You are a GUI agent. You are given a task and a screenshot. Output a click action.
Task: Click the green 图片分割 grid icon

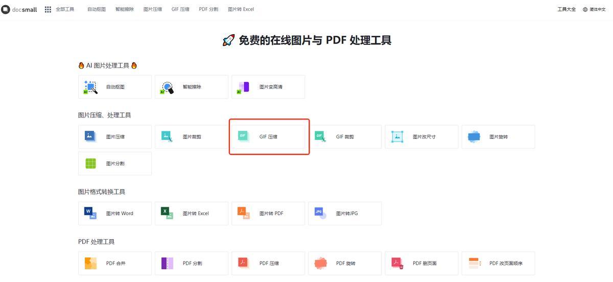pos(90,163)
